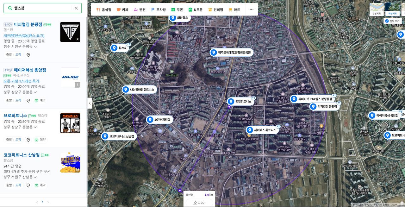Show 브로피트니스 location pin icon
Screen dimensions: 405x207
click(28, 140)
